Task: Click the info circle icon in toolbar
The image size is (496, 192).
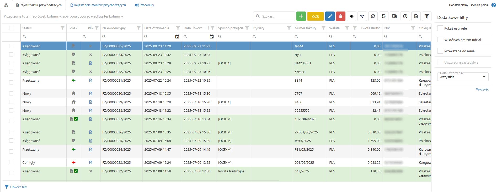Action: [405, 16]
